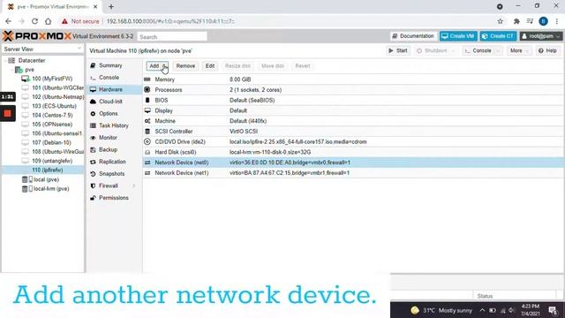This screenshot has height=318, width=565.
Task: Open taskbar clock and date
Action: pyautogui.click(x=530, y=310)
